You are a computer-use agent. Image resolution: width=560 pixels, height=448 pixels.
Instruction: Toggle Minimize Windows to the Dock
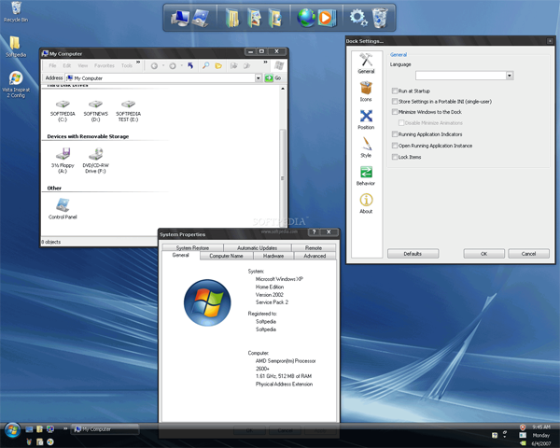click(x=396, y=112)
